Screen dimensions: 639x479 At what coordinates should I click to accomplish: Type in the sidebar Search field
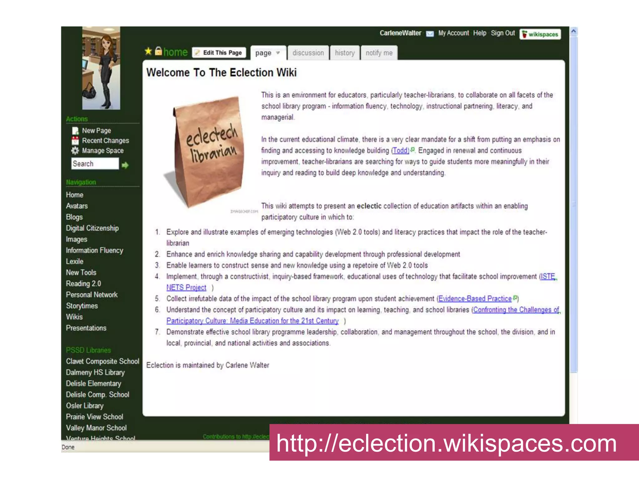(x=95, y=164)
